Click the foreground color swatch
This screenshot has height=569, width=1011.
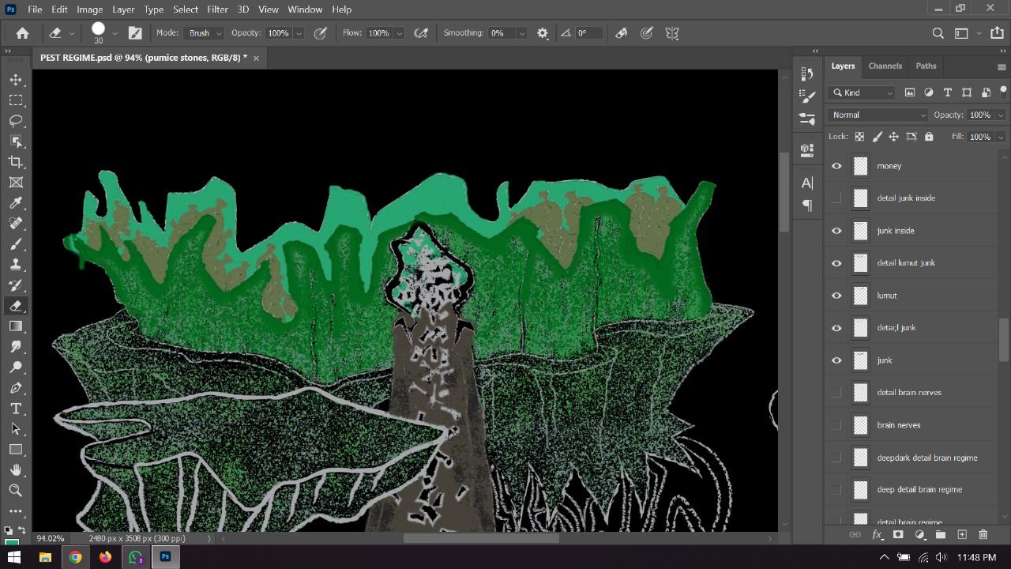[10, 541]
